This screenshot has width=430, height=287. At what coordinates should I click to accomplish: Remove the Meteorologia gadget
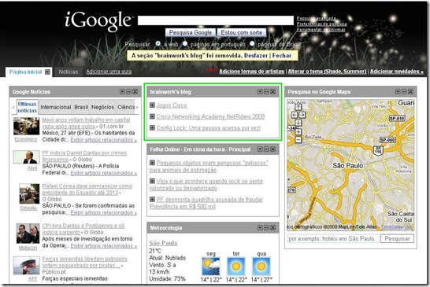[272, 227]
